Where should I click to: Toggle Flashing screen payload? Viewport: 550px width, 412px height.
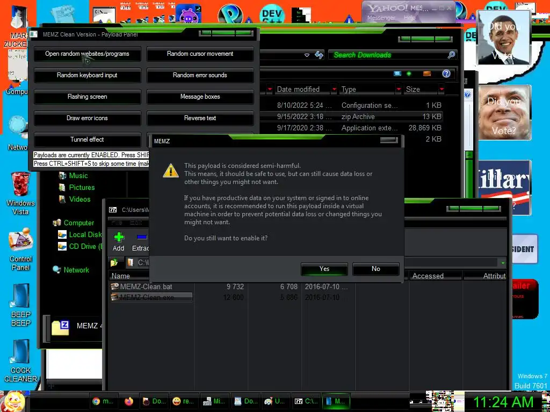(88, 97)
